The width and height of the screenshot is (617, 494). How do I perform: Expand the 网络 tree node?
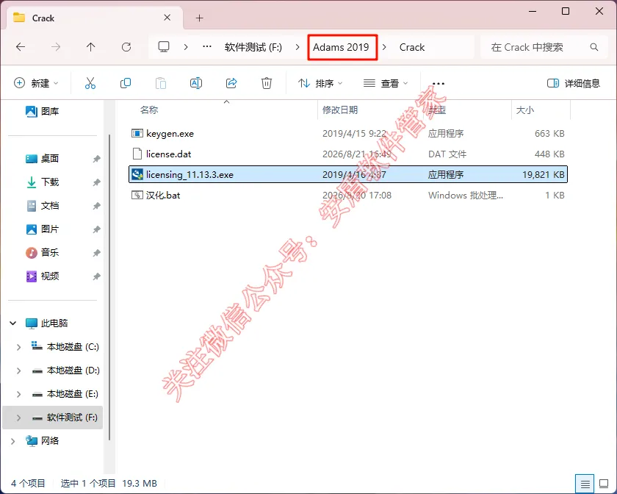13,441
